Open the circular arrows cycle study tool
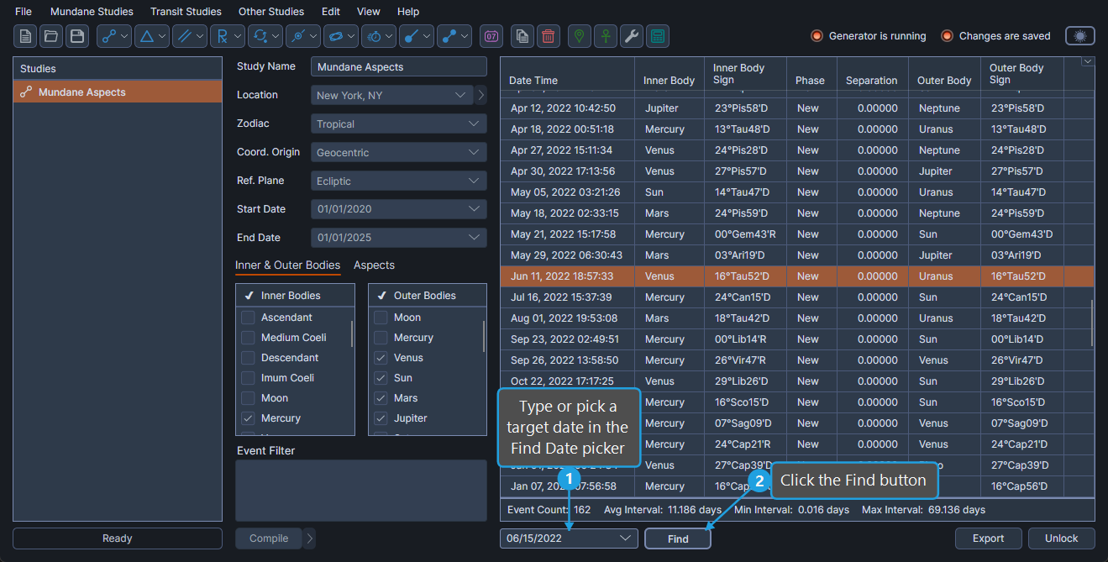 click(x=265, y=36)
